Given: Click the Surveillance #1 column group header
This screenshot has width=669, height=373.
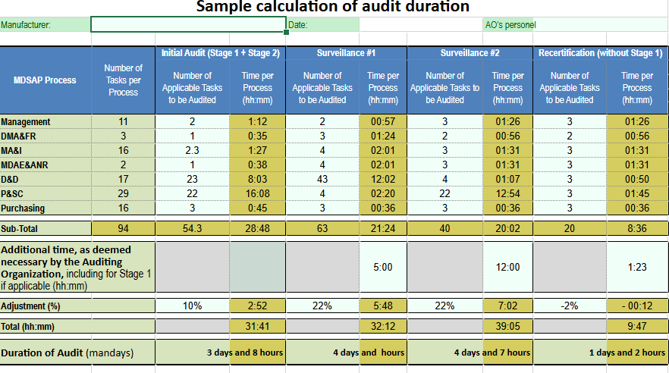Looking at the screenshot, I should (x=345, y=53).
